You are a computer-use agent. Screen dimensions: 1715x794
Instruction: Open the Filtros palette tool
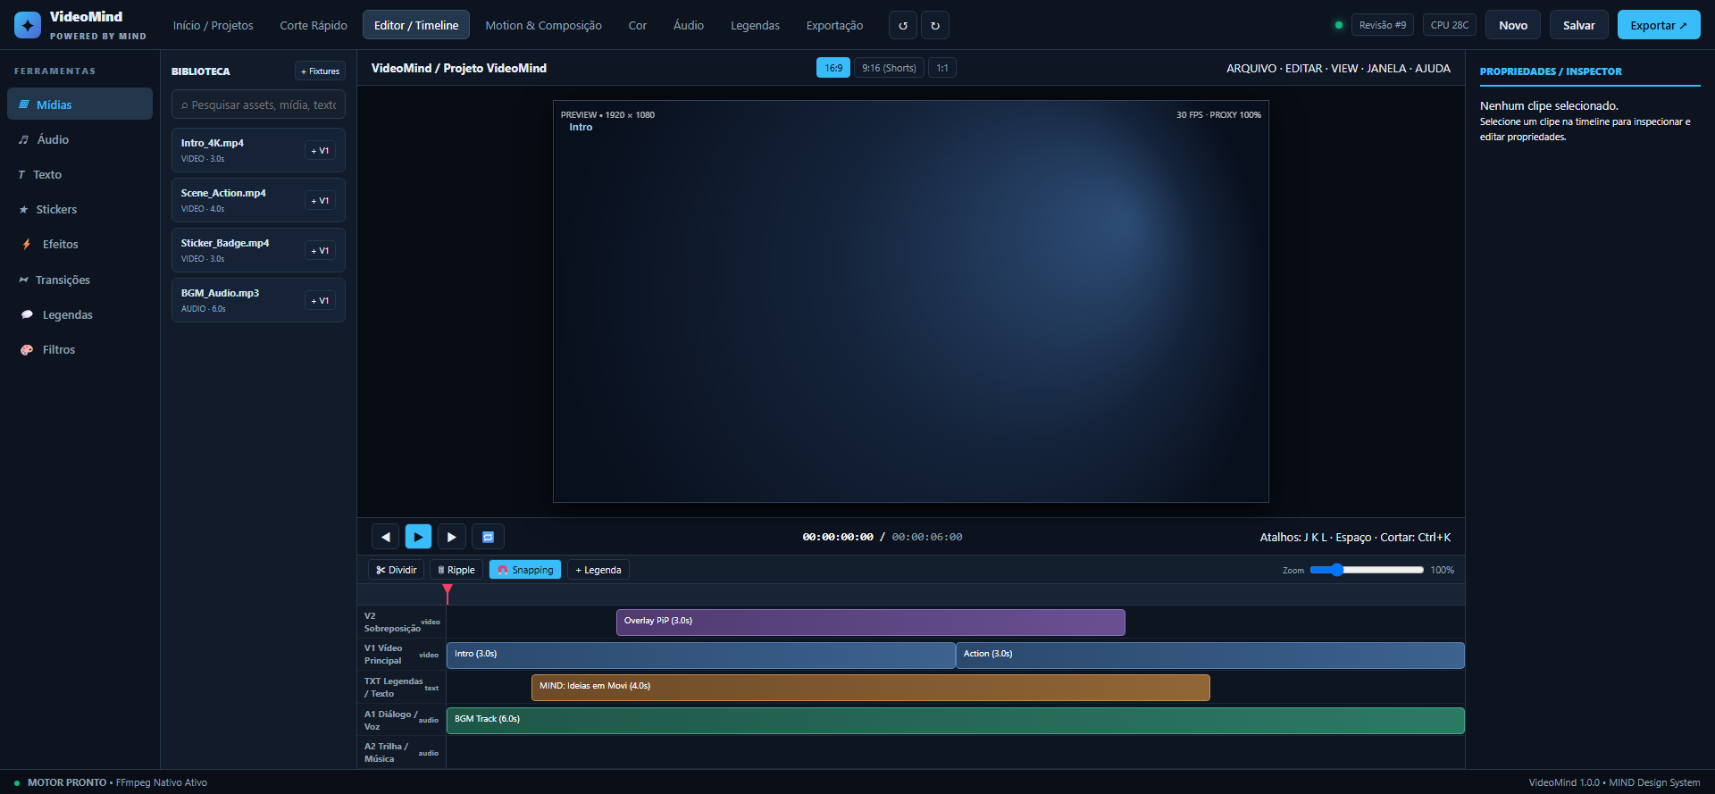[79, 349]
